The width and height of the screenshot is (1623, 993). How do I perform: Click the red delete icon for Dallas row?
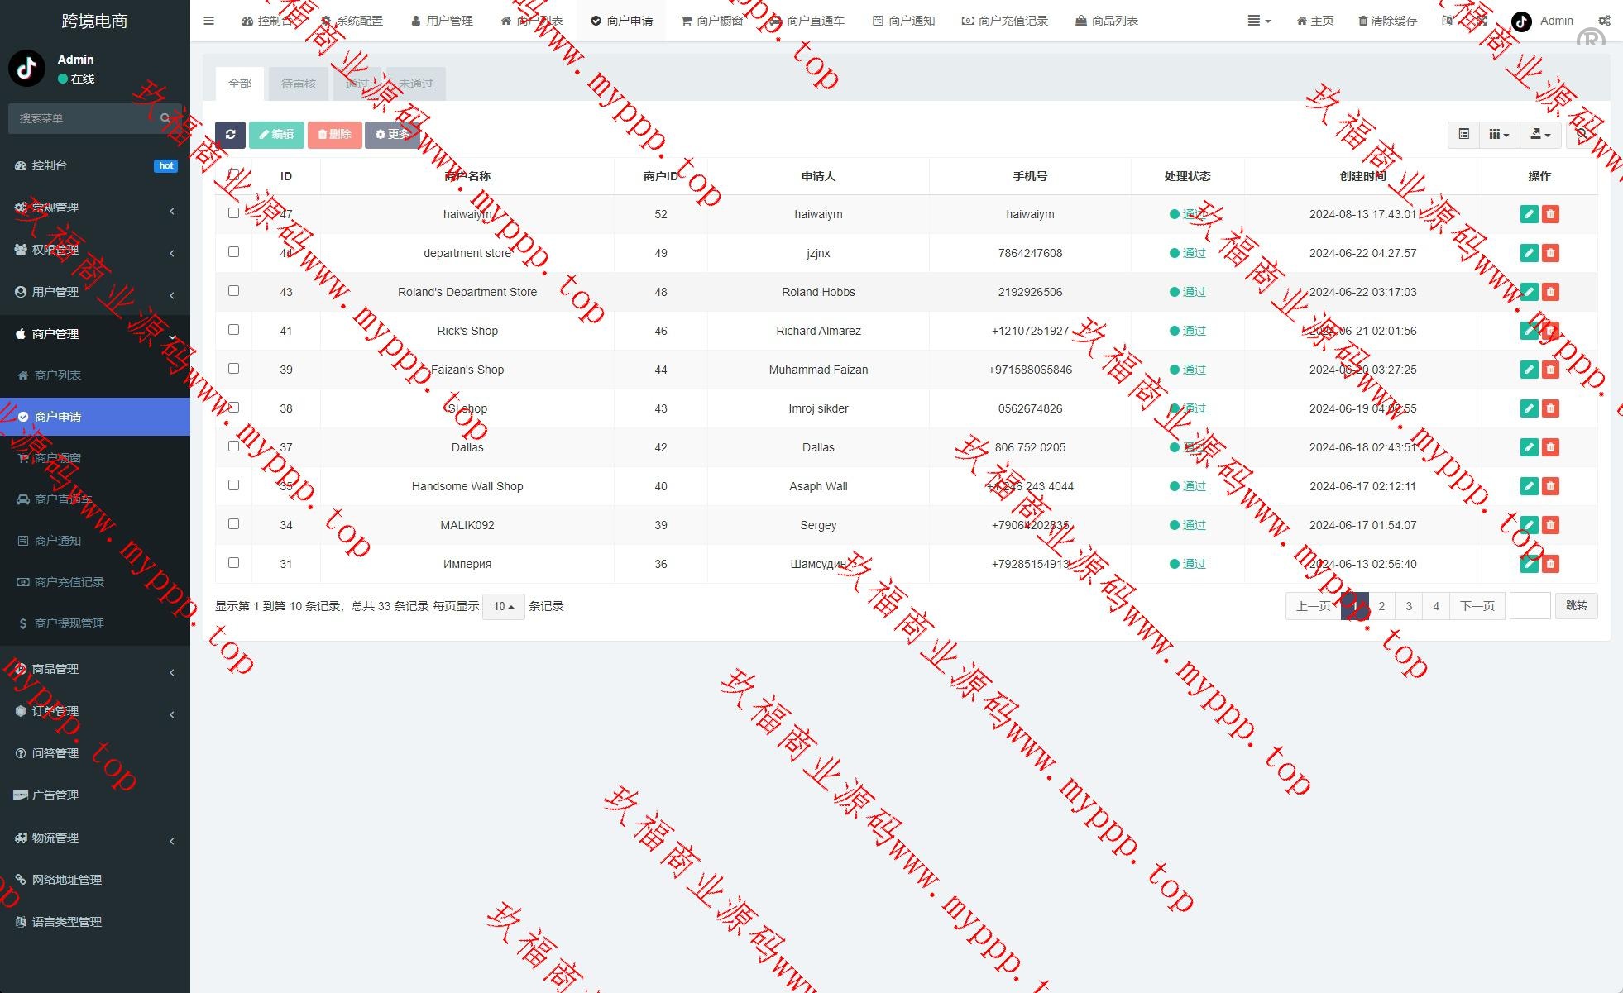(1550, 447)
